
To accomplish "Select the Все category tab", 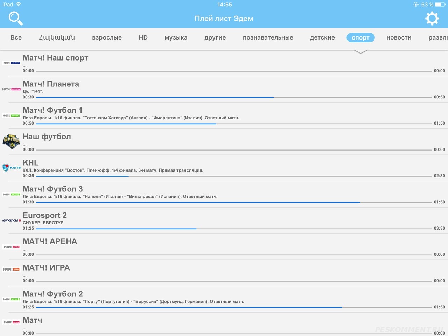I will click(16, 37).
